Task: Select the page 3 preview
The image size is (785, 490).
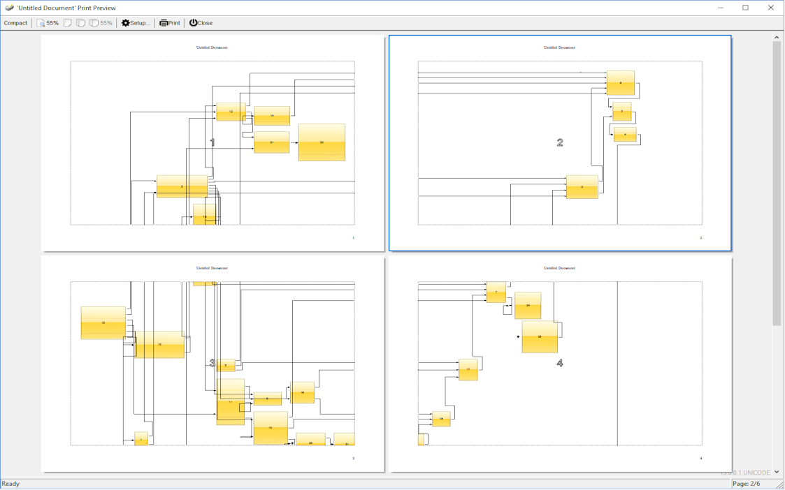Action: pos(213,364)
